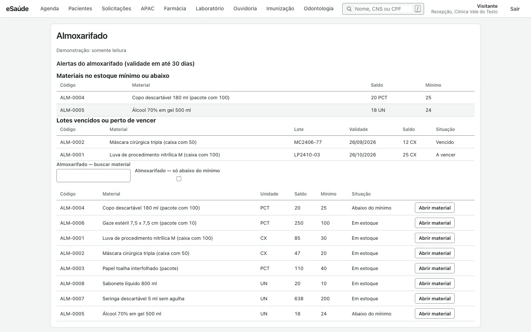Click code ALM-0003 in the materials table
Viewport: 531px width, 332px height.
[72, 268]
